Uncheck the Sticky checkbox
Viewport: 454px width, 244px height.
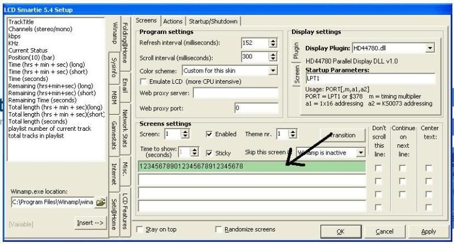(210, 153)
